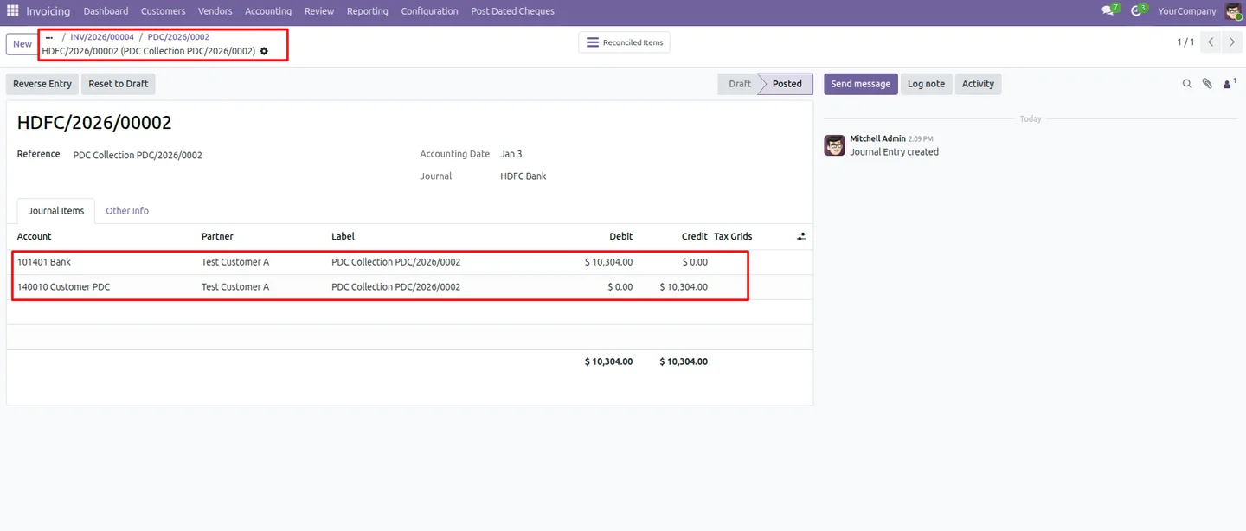Click debit $ 10,304.00 in Bank row

point(608,262)
